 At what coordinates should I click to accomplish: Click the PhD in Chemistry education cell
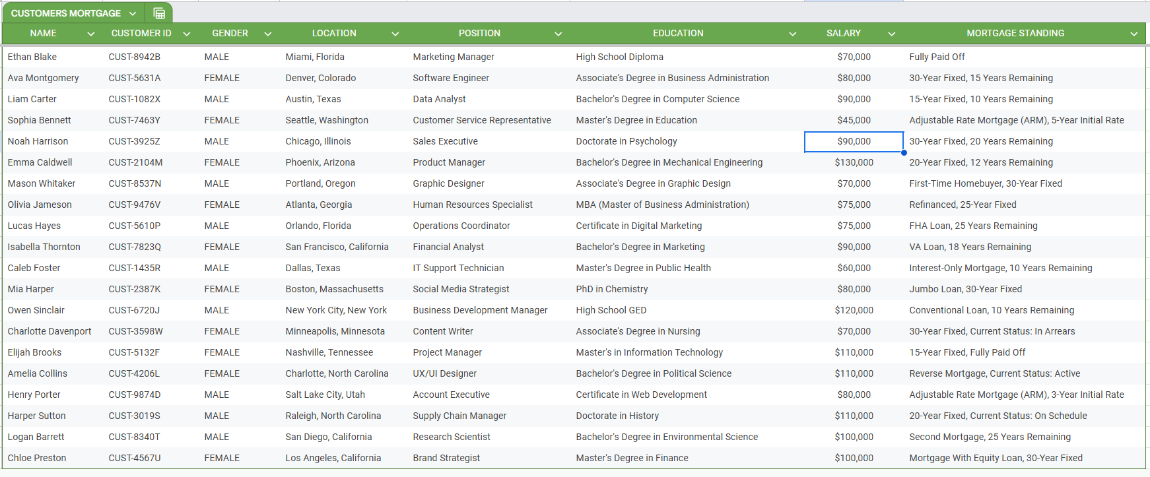[x=612, y=289]
